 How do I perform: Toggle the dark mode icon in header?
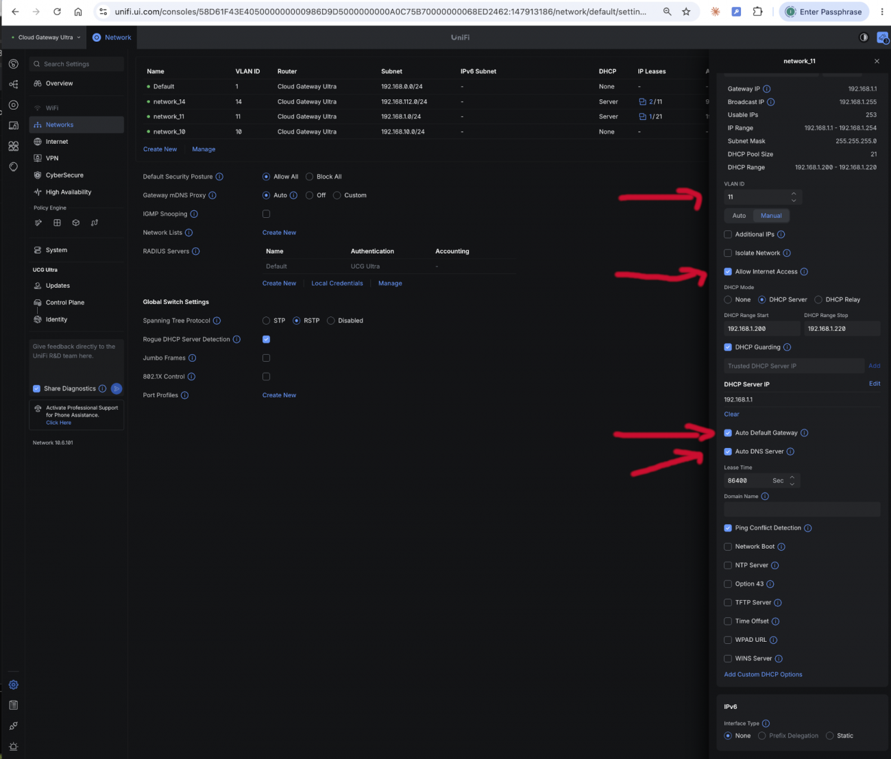click(864, 37)
